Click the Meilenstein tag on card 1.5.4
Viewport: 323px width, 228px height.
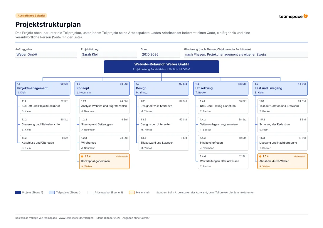pos(300,156)
